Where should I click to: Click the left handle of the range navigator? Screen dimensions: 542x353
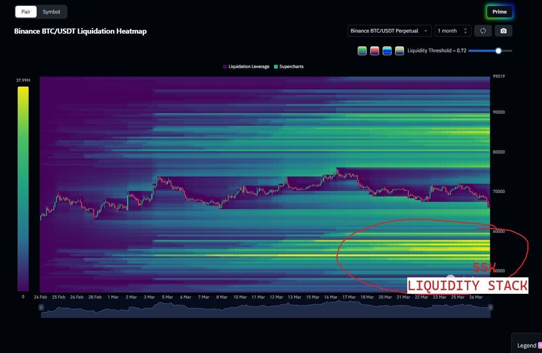coord(41,307)
